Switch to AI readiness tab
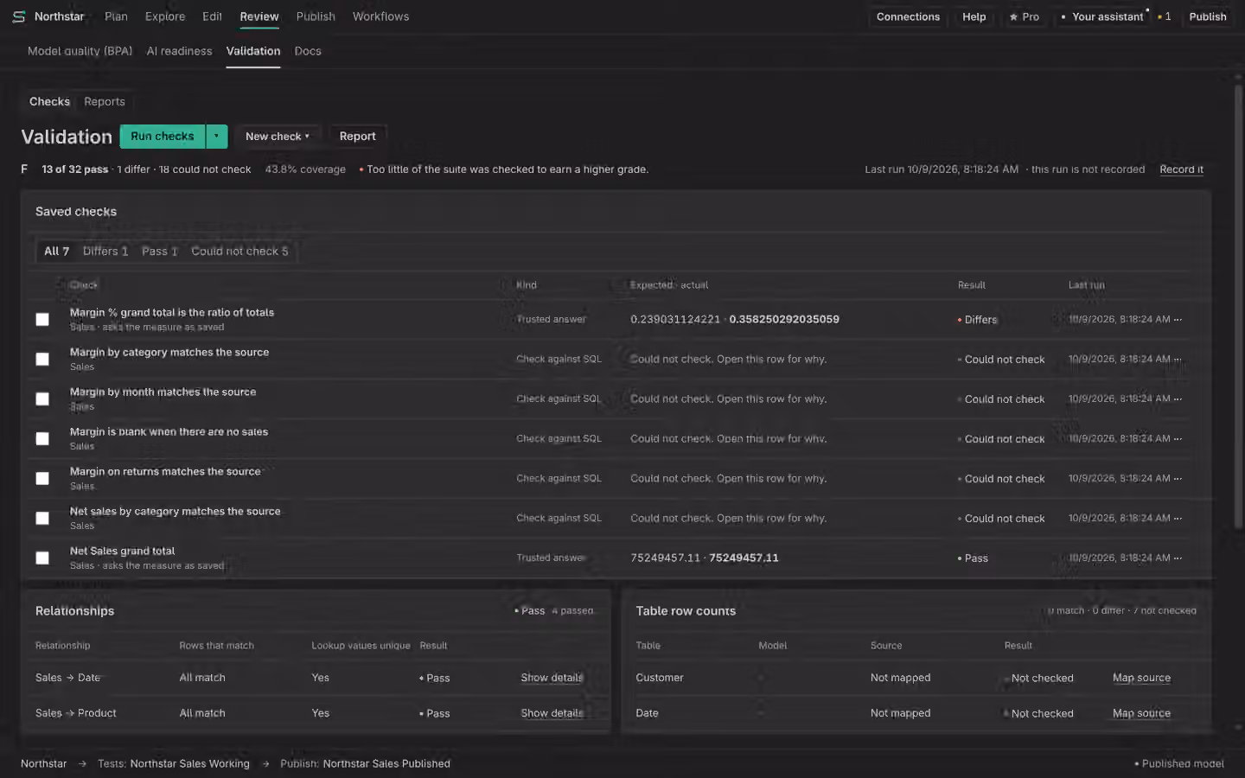1245x778 pixels. pos(179,51)
